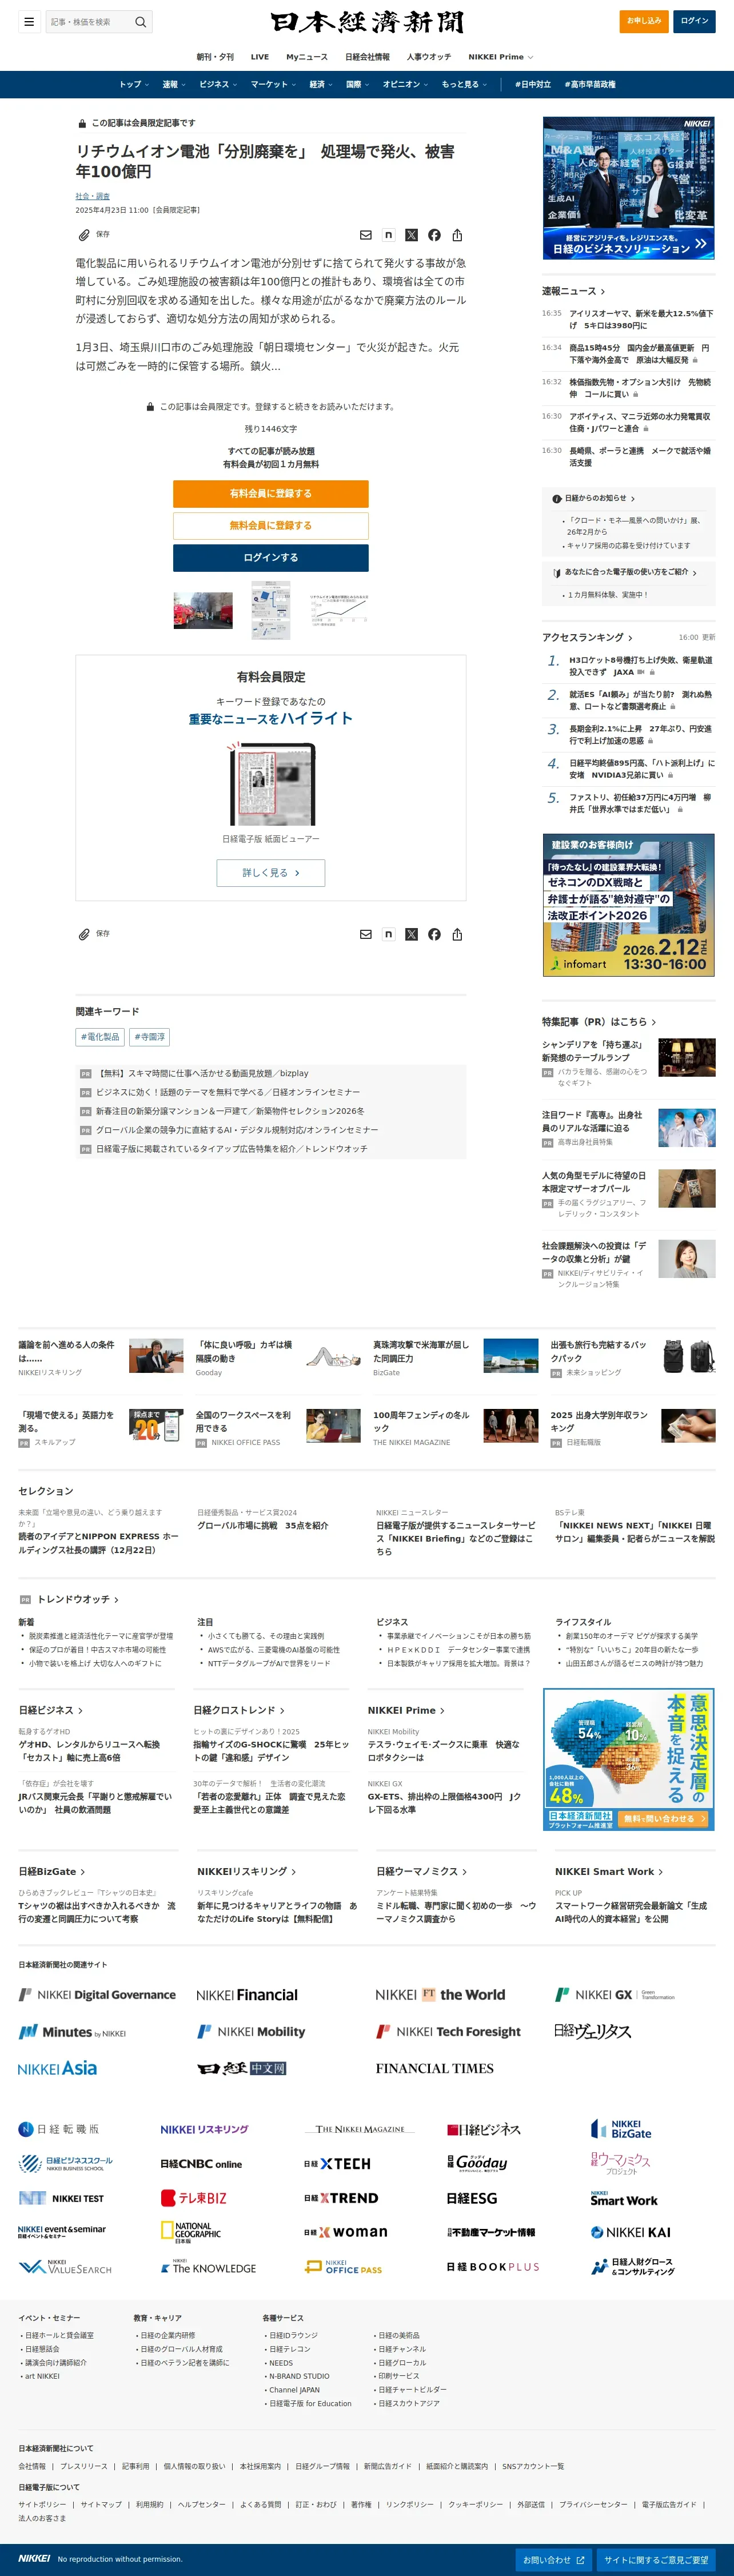Viewport: 734px width, 2576px height.
Task: Open 朝刊・夕刊 menu item
Action: pos(215,57)
